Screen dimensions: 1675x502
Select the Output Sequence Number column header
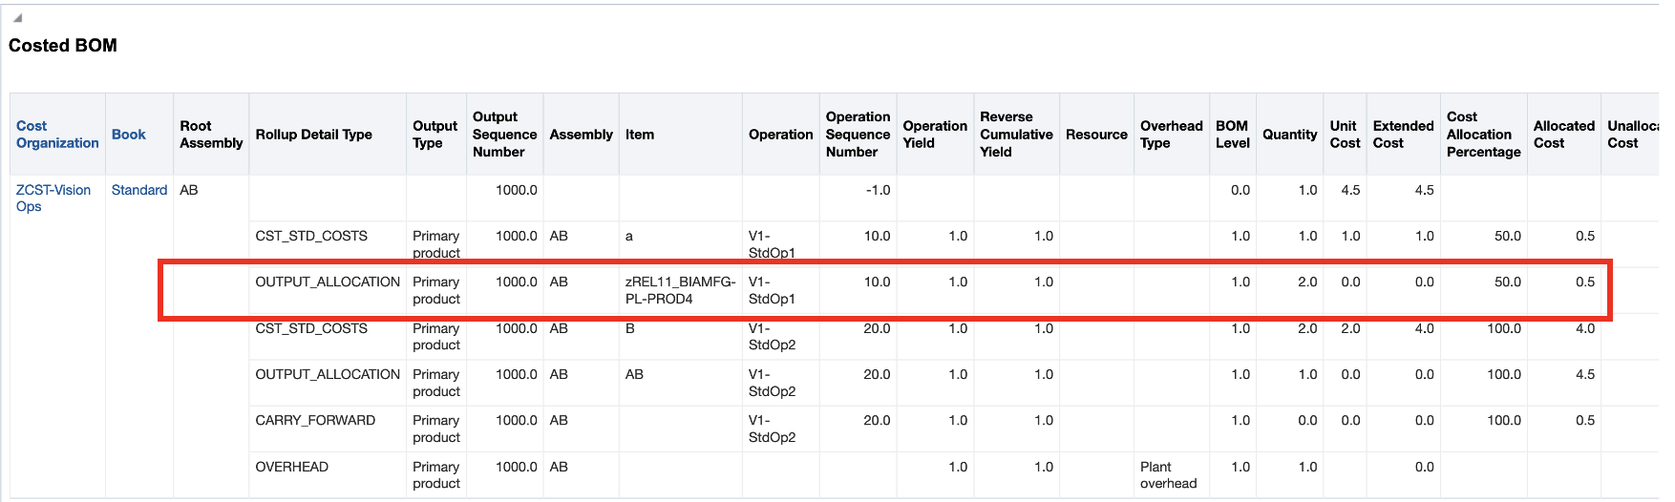tap(504, 135)
